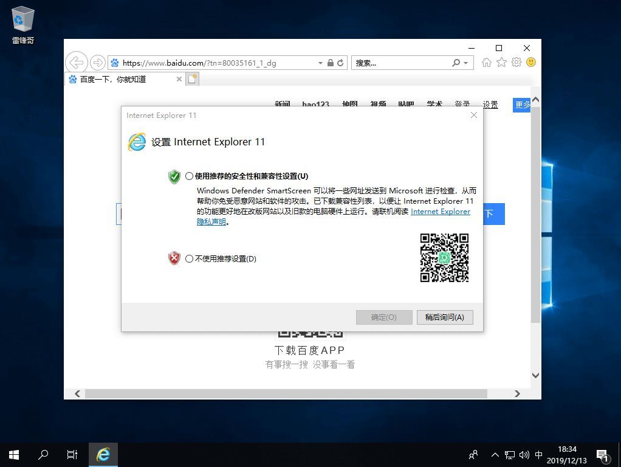
Task: Expand the search provider dropdown arrow
Action: 466,63
